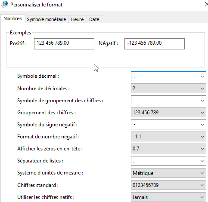Open the Groupement des chiffres combo box
The image size is (208, 202).
[x=168, y=113]
